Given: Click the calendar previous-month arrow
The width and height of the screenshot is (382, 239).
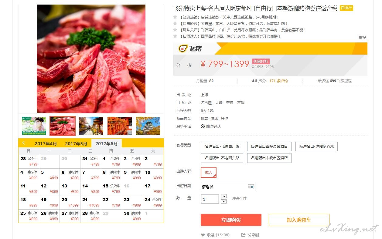Looking at the screenshot, I should (24, 143).
